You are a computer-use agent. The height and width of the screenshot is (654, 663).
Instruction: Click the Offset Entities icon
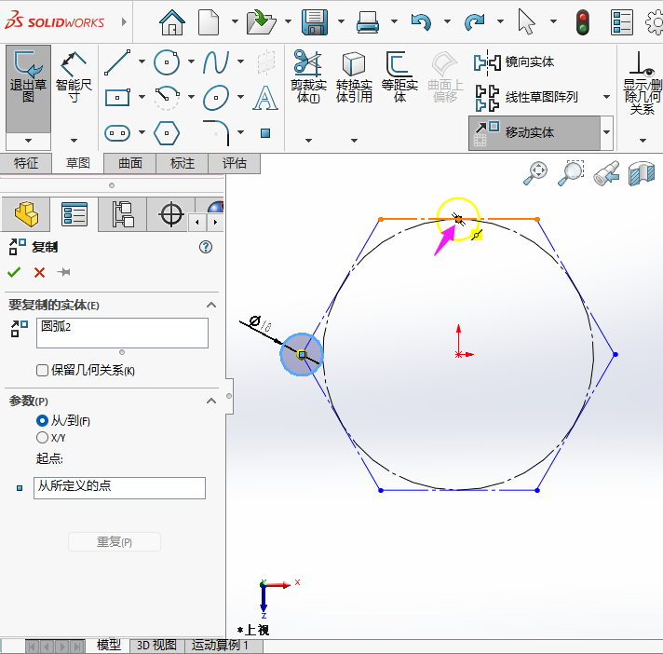point(399,63)
